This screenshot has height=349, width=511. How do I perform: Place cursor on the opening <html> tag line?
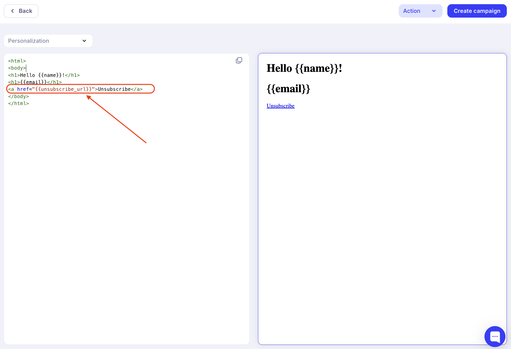[x=17, y=61]
